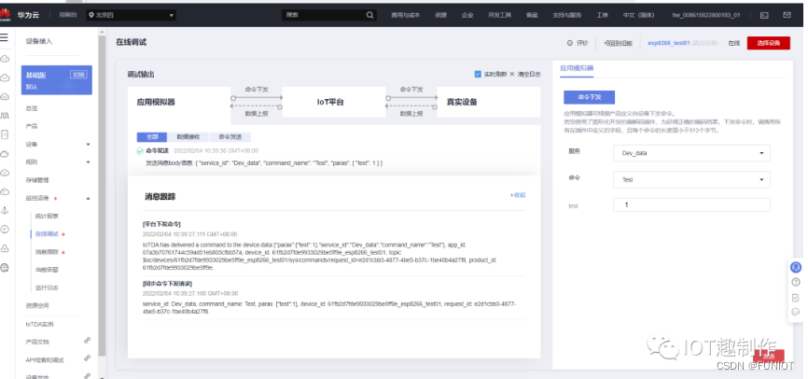Open the 北京四 region dropdown
This screenshot has height=379, width=808.
click(131, 16)
